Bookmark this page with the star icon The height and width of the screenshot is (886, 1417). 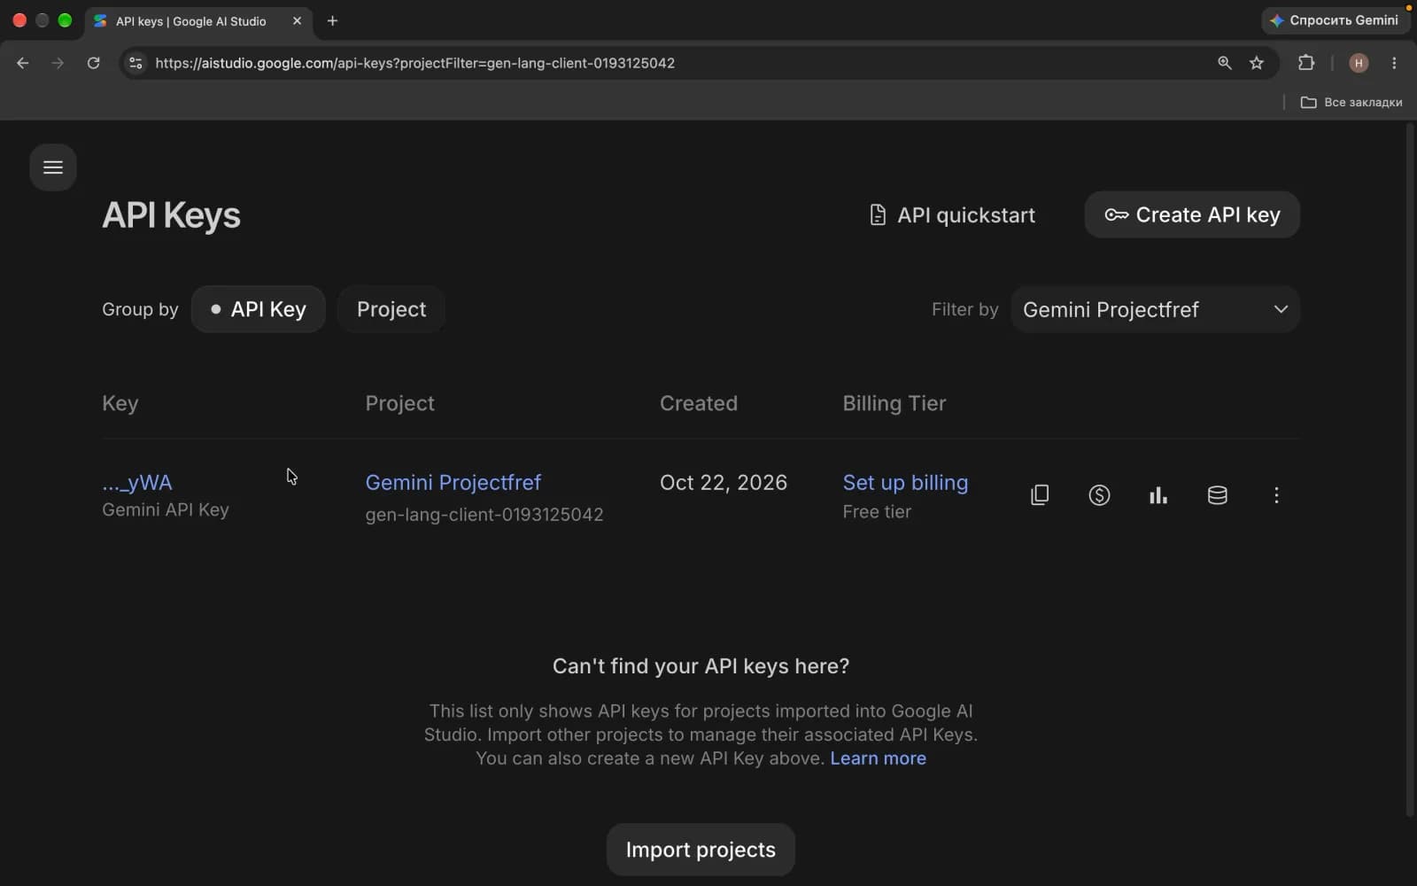(x=1257, y=63)
